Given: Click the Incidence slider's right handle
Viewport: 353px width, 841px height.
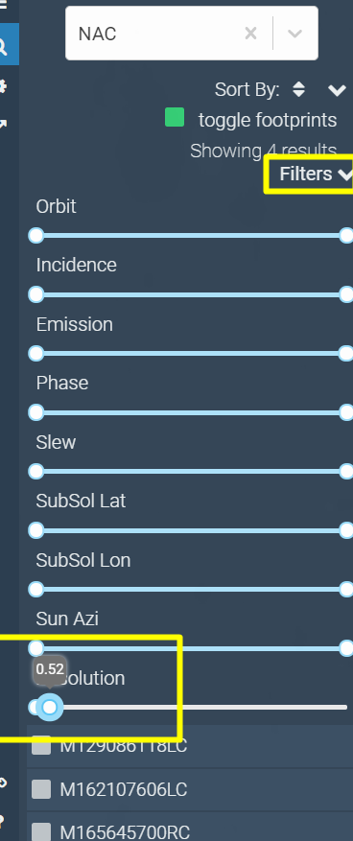Looking at the screenshot, I should pyautogui.click(x=346, y=294).
